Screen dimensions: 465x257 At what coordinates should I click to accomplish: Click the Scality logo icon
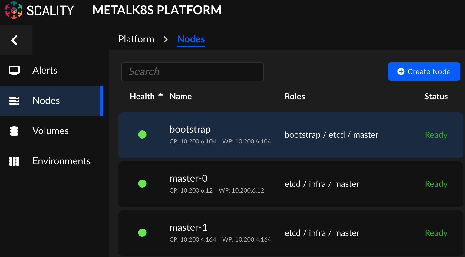point(14,10)
